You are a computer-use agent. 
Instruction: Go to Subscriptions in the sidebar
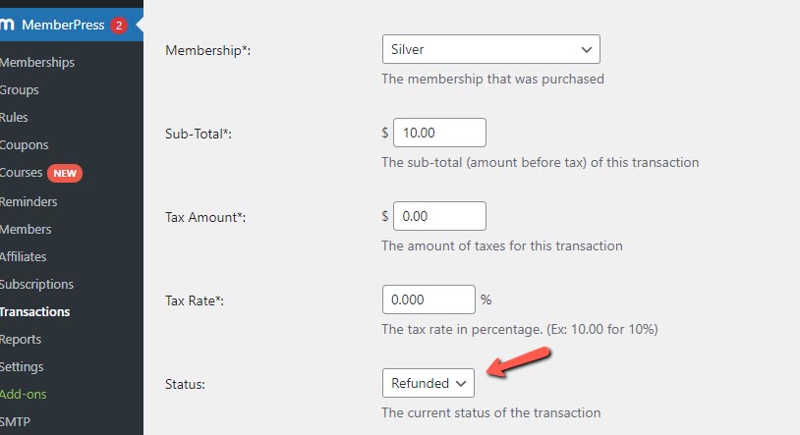[36, 284]
